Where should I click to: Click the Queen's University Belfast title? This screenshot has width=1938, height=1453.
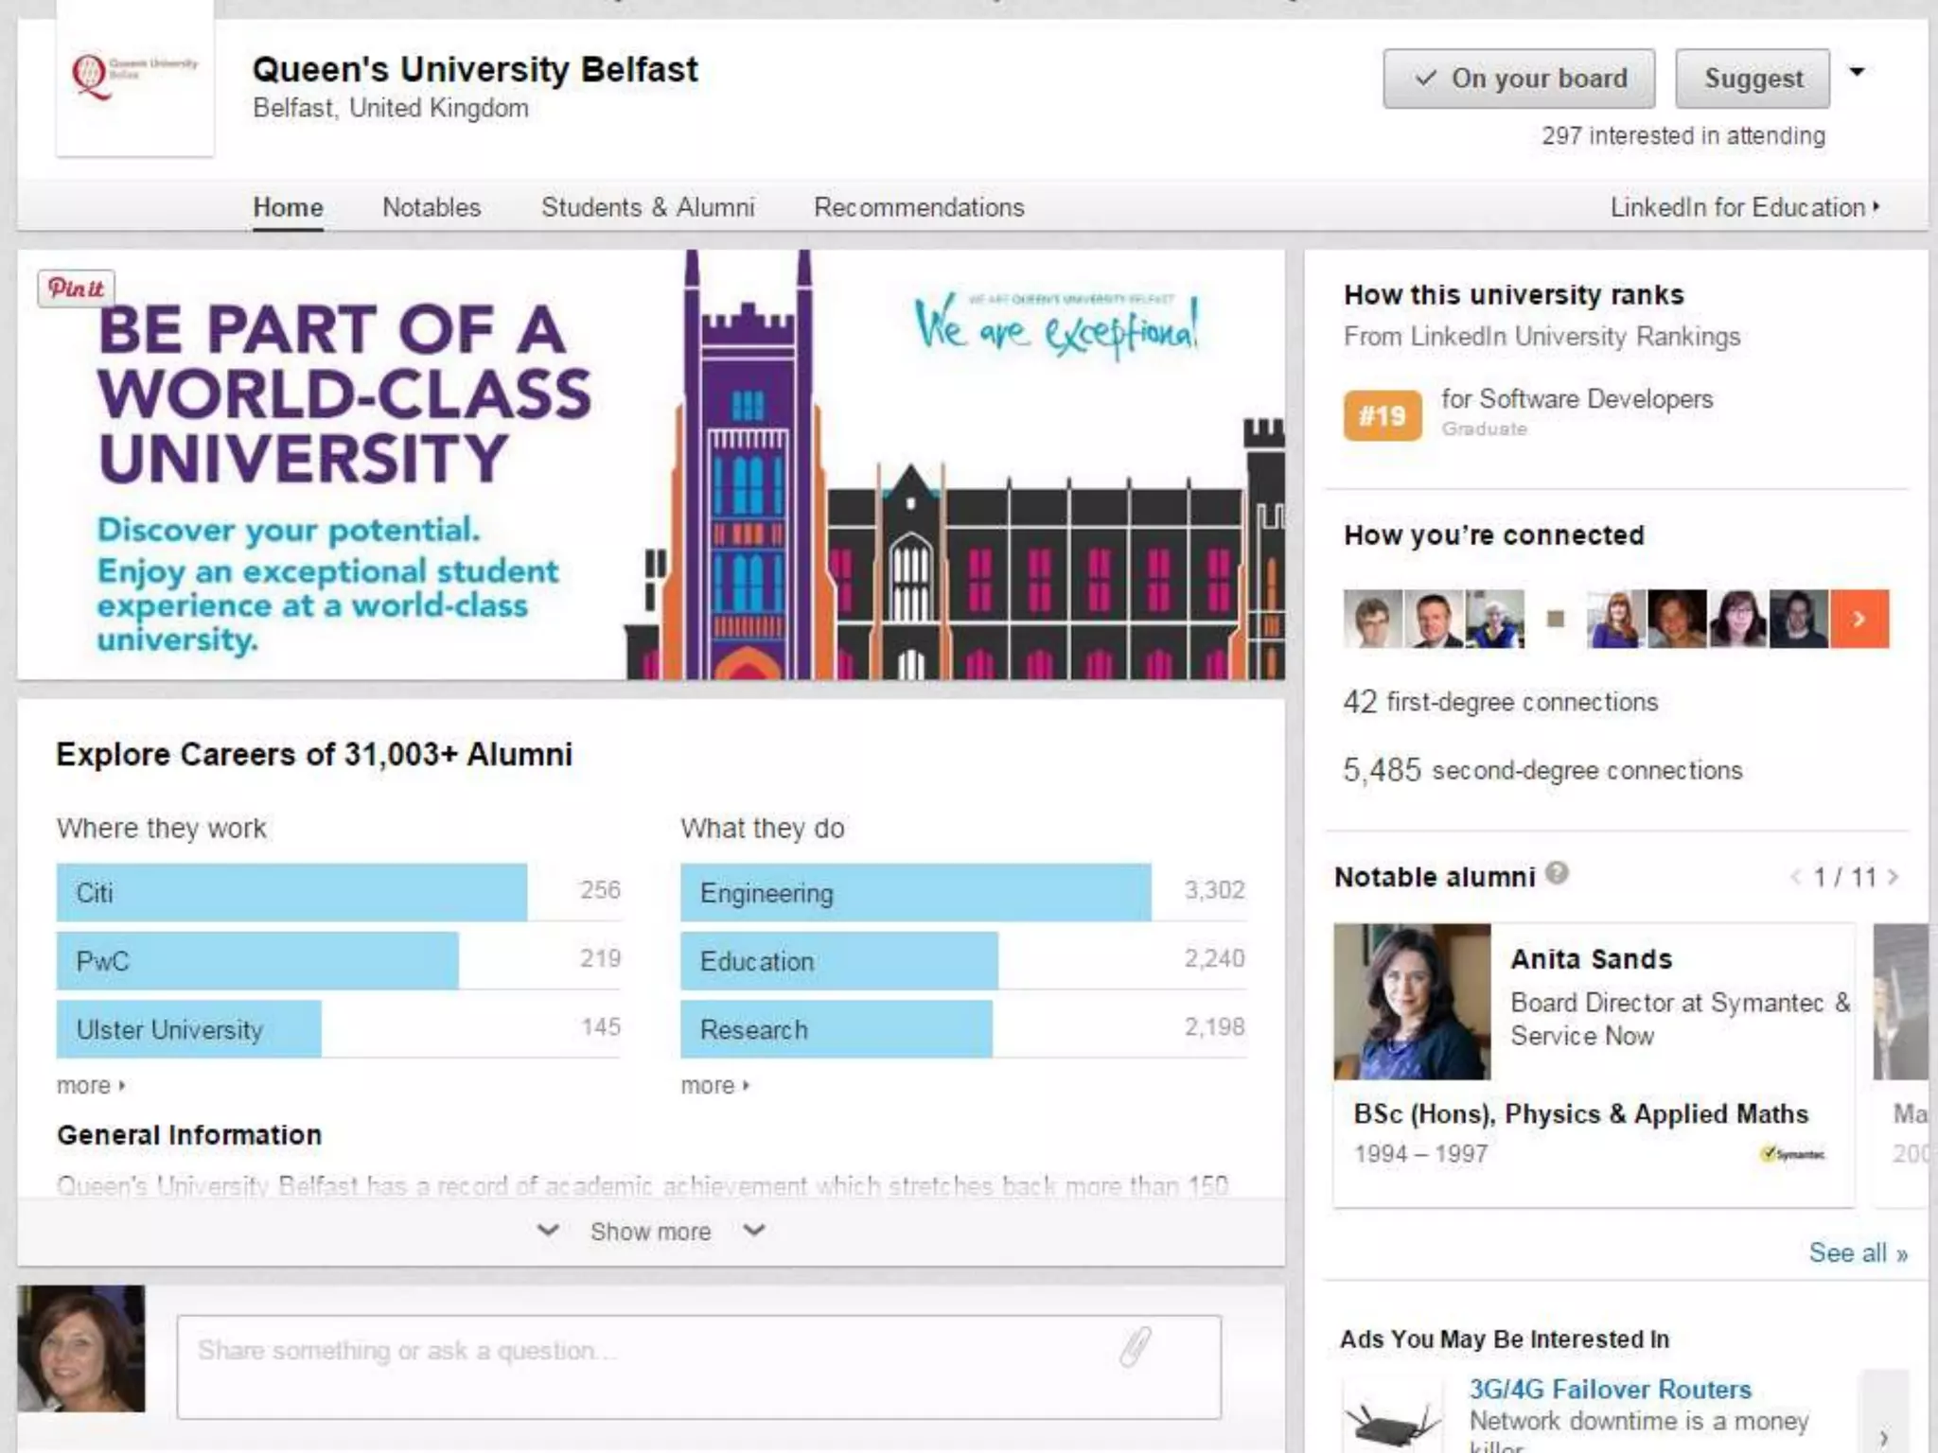click(475, 69)
